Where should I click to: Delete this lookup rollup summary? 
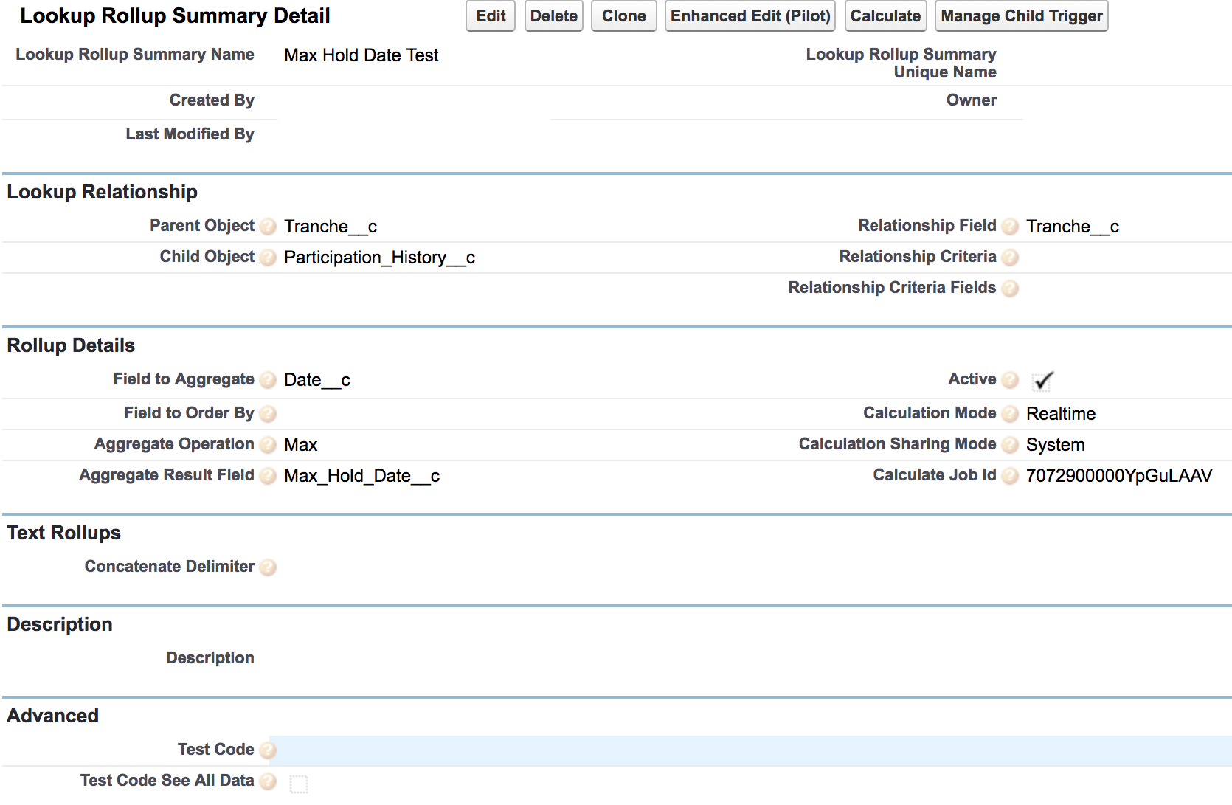(553, 15)
